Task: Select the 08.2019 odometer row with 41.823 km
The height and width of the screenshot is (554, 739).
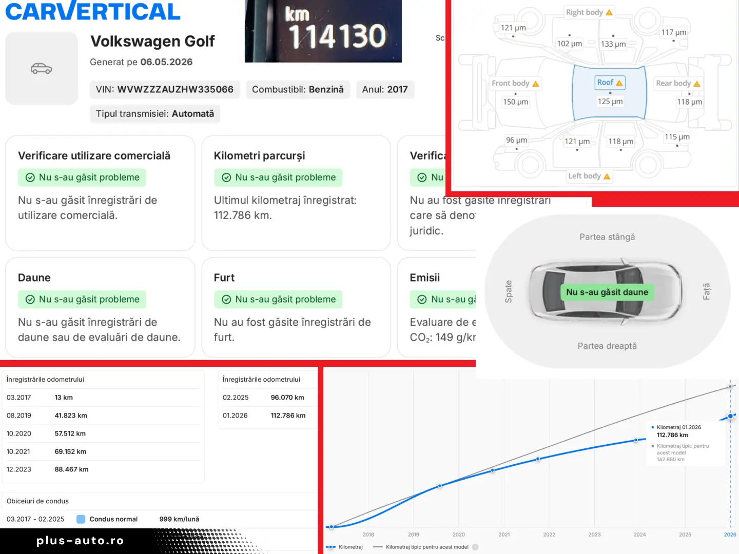Action: click(x=103, y=415)
